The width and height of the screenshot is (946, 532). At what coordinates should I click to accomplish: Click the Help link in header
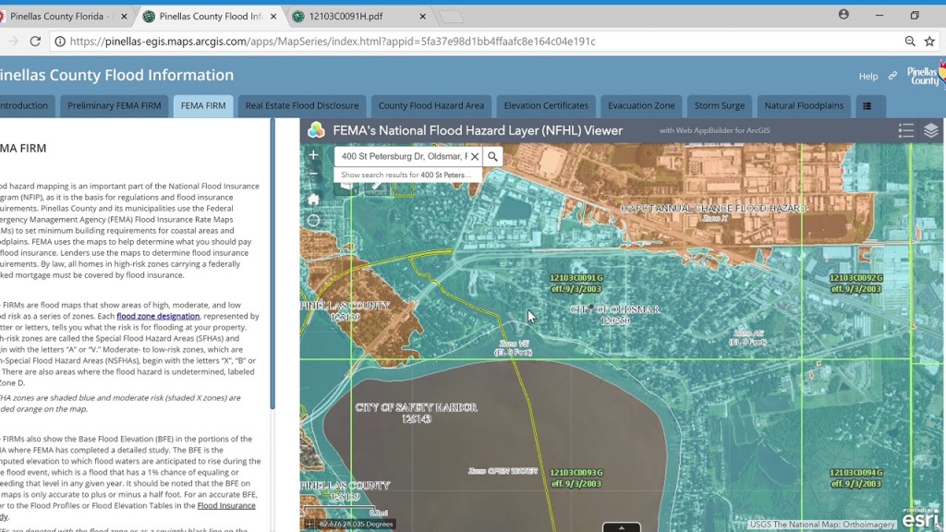pyautogui.click(x=868, y=77)
